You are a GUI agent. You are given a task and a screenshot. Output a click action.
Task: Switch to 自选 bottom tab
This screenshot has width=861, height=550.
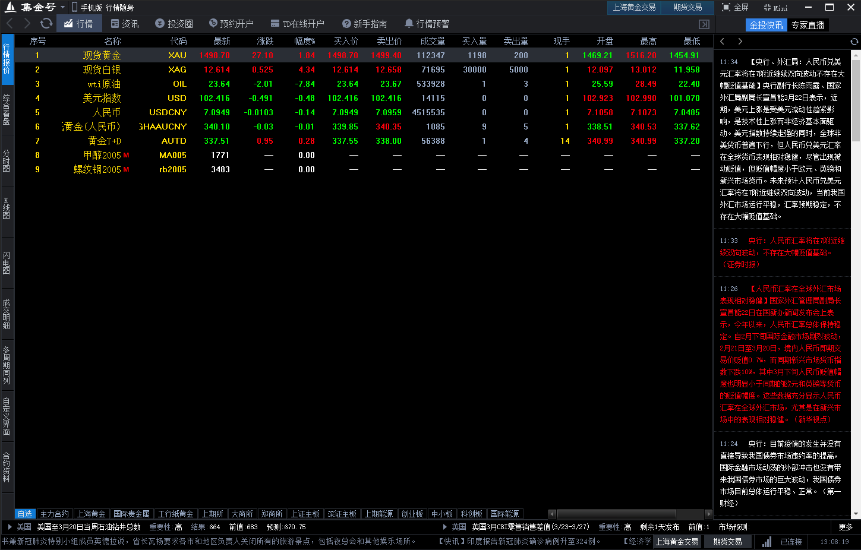(25, 514)
